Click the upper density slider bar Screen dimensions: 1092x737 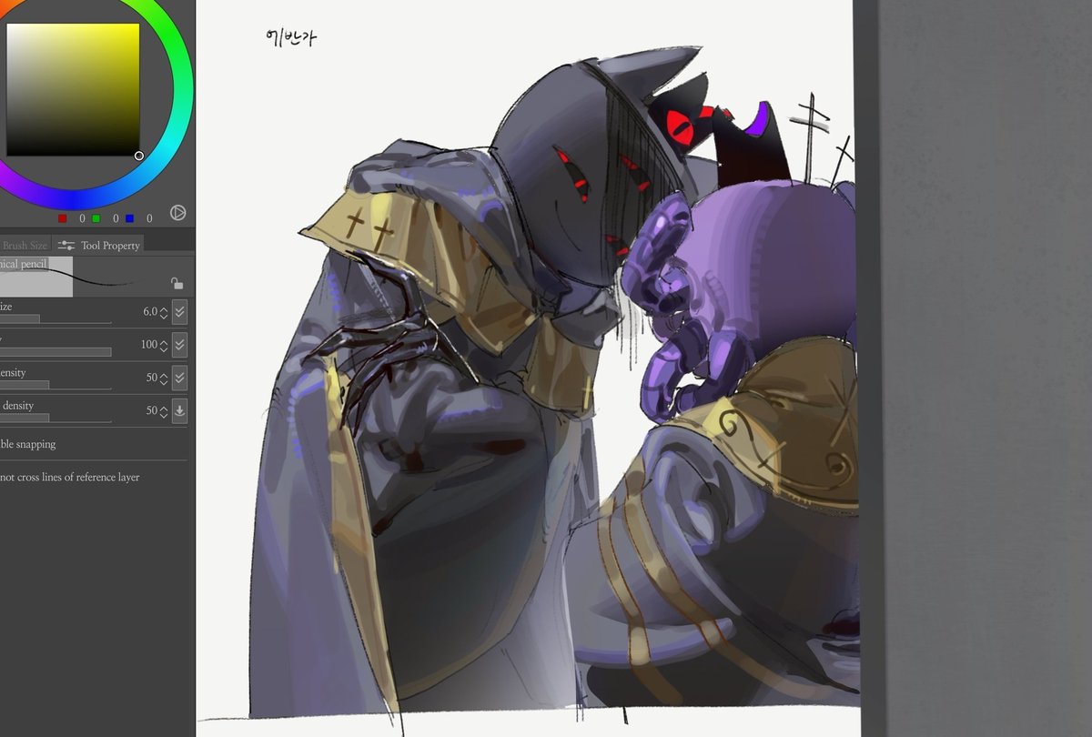pyautogui.click(x=56, y=385)
